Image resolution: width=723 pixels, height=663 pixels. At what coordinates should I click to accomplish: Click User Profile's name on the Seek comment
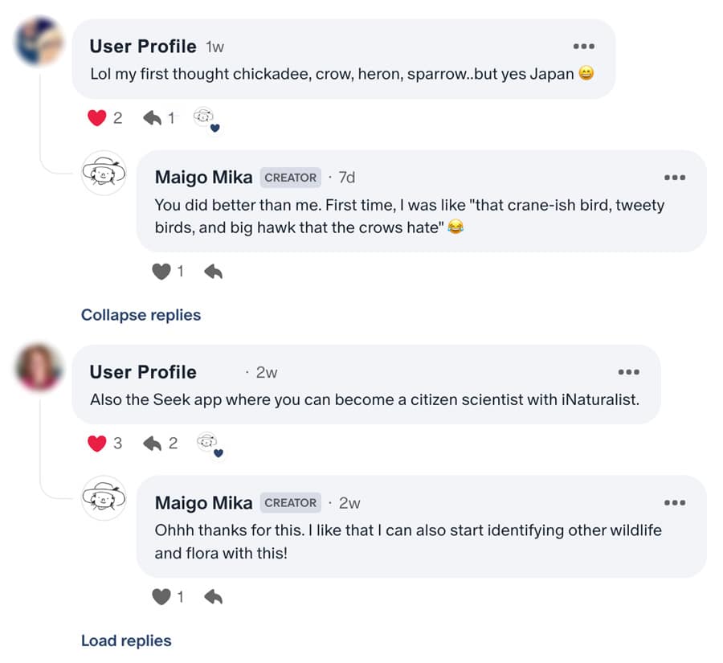(143, 371)
